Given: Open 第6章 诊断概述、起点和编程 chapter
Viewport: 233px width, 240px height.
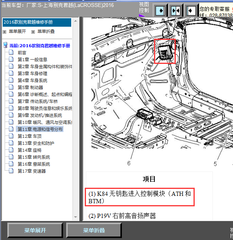Looking at the screenshot, I should (45, 94).
